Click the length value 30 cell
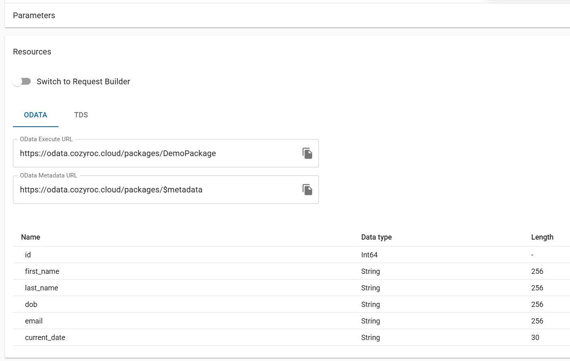Image resolution: width=570 pixels, height=361 pixels. point(535,338)
